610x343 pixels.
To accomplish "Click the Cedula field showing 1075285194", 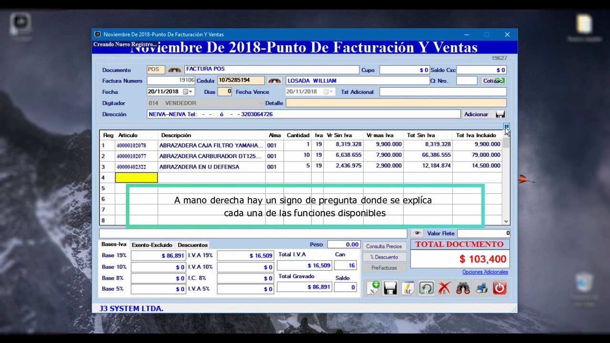I will pos(241,81).
